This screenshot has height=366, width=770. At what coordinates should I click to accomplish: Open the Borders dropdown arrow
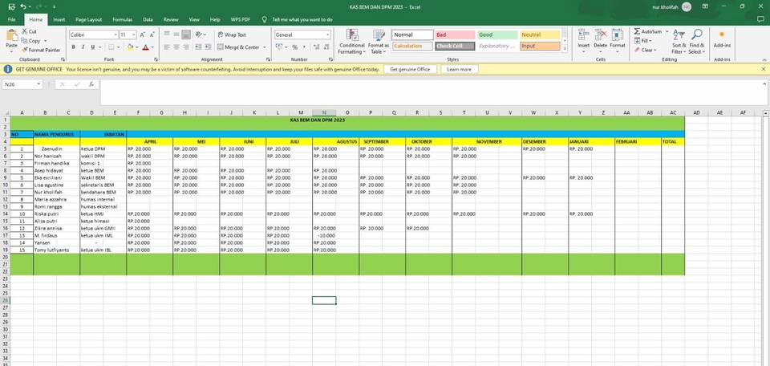coord(120,47)
